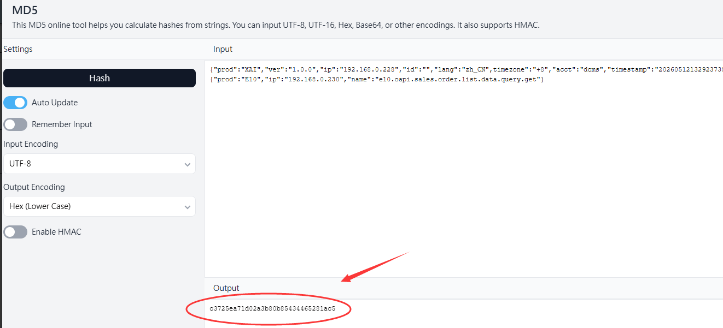
Task: Click the black Hash button
Action: (100, 78)
